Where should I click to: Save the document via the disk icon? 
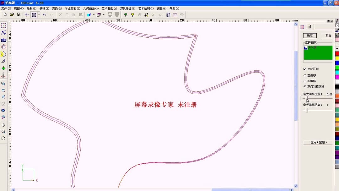pyautogui.click(x=18, y=14)
